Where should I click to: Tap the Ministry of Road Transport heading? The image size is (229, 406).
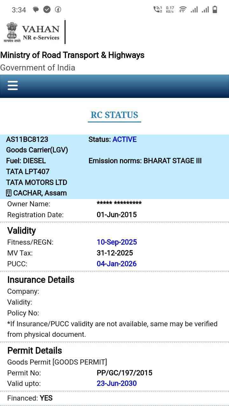72,55
